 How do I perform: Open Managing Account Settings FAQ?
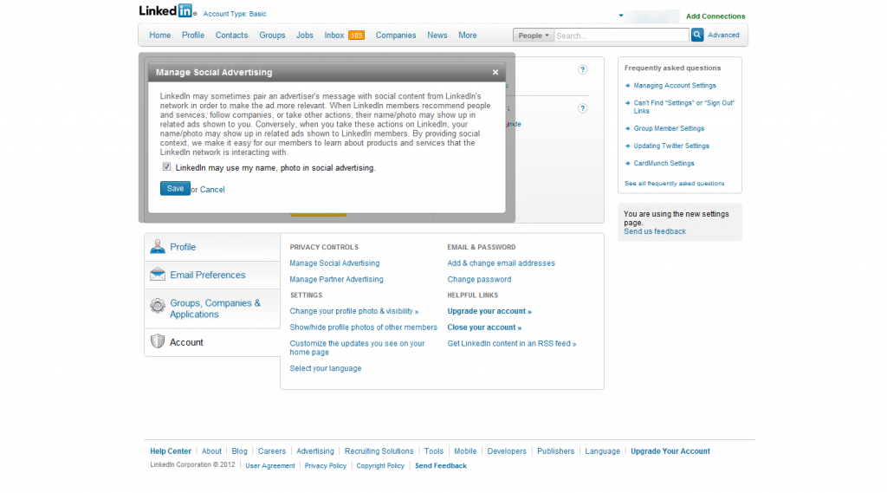[x=674, y=86]
